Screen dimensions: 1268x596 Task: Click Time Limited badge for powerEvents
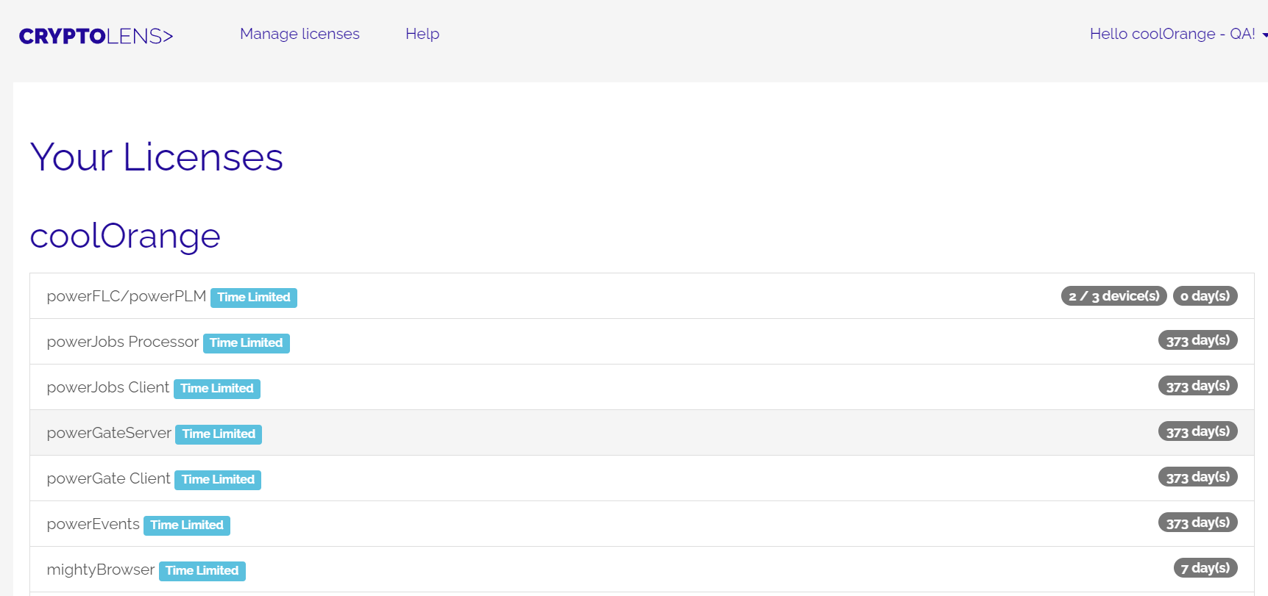click(x=187, y=525)
